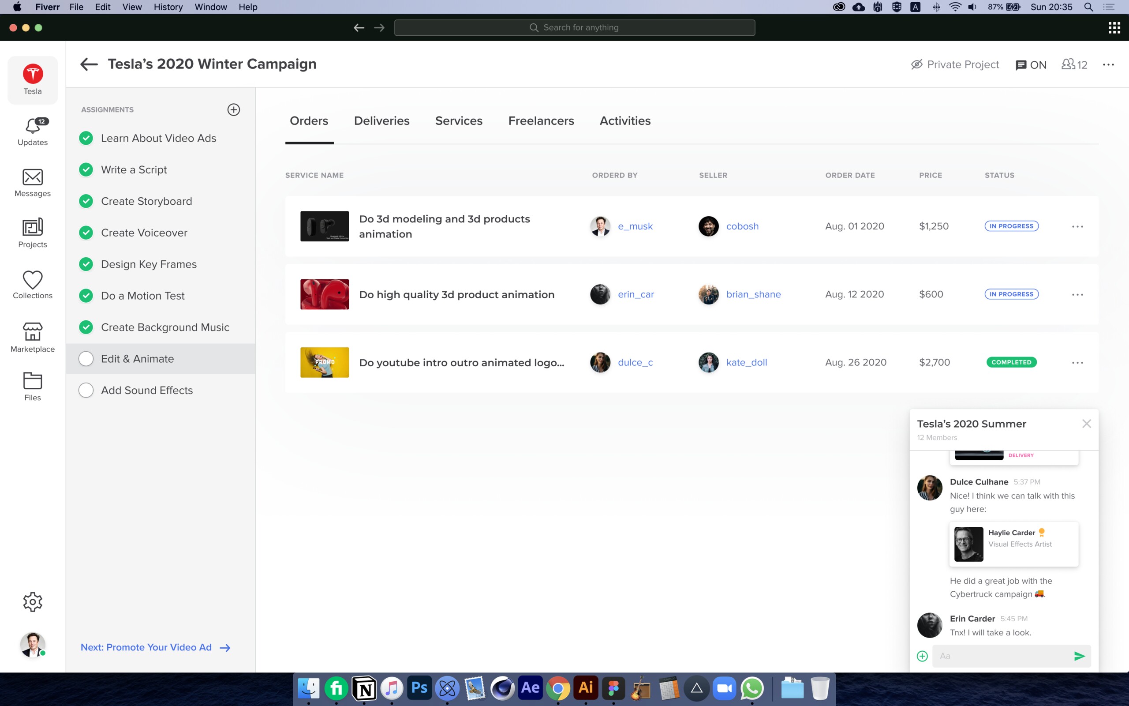Switch to the Deliveries tab
This screenshot has height=706, width=1129.
click(x=381, y=121)
